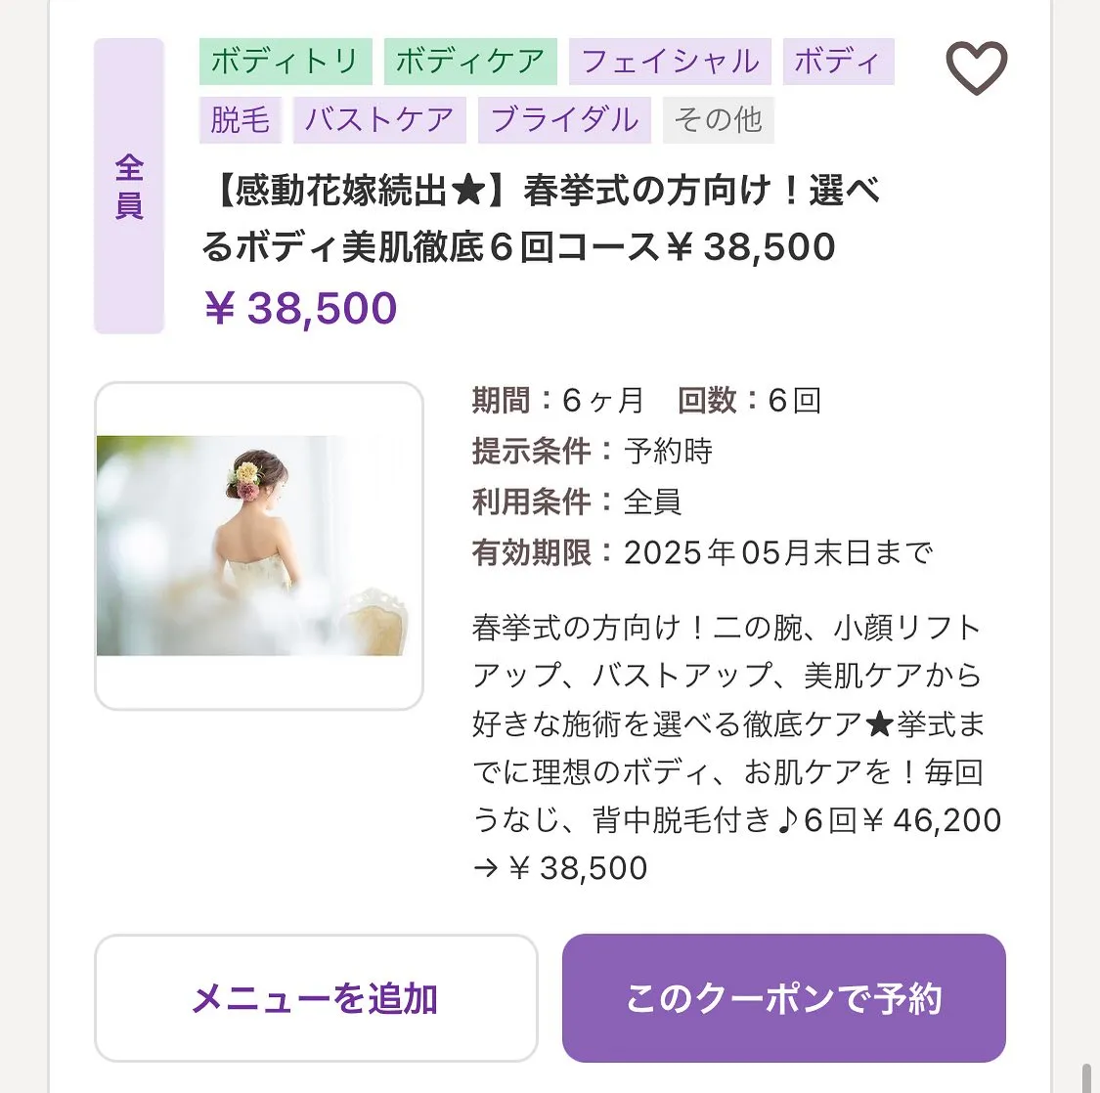Tap the 回数：6回 detail text
Image resolution: width=1100 pixels, height=1093 pixels.
click(748, 400)
